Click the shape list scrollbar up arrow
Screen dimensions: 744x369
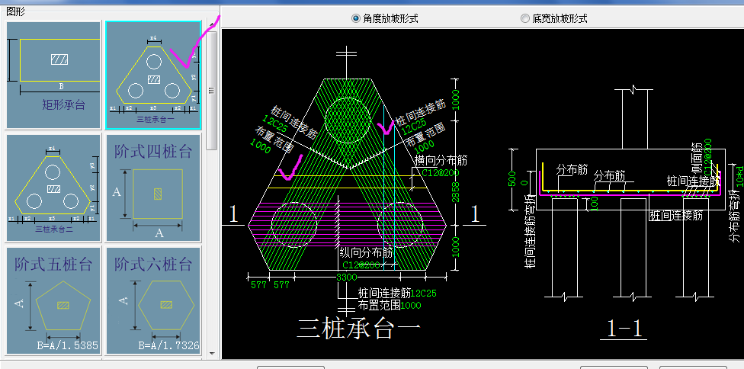point(212,24)
